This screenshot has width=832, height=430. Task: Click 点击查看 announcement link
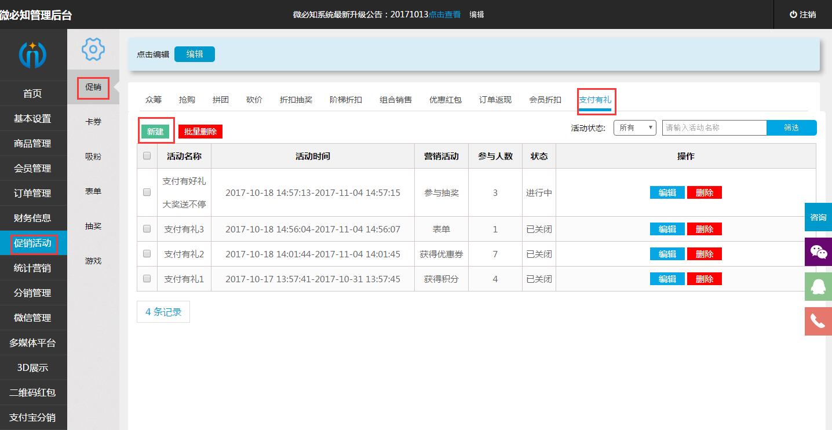tap(444, 14)
